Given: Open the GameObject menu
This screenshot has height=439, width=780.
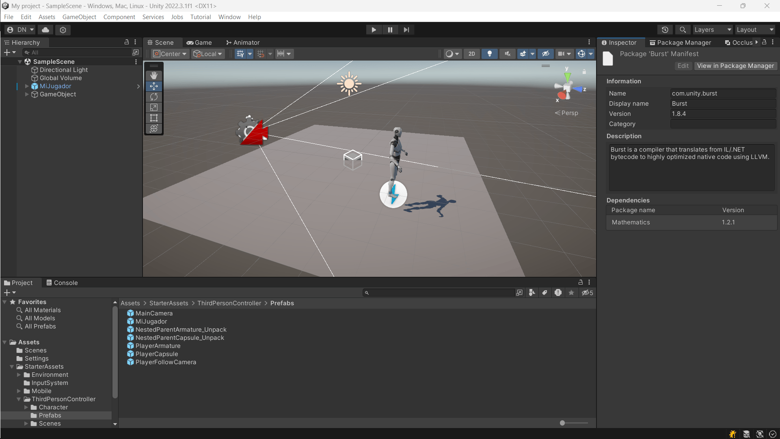Looking at the screenshot, I should pos(79,17).
